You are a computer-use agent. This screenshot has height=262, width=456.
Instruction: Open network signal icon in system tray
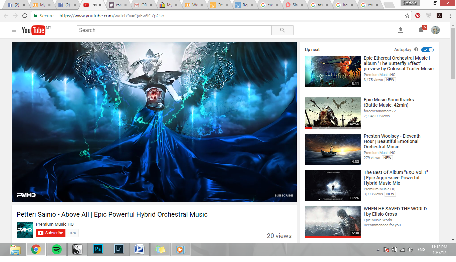point(402,250)
